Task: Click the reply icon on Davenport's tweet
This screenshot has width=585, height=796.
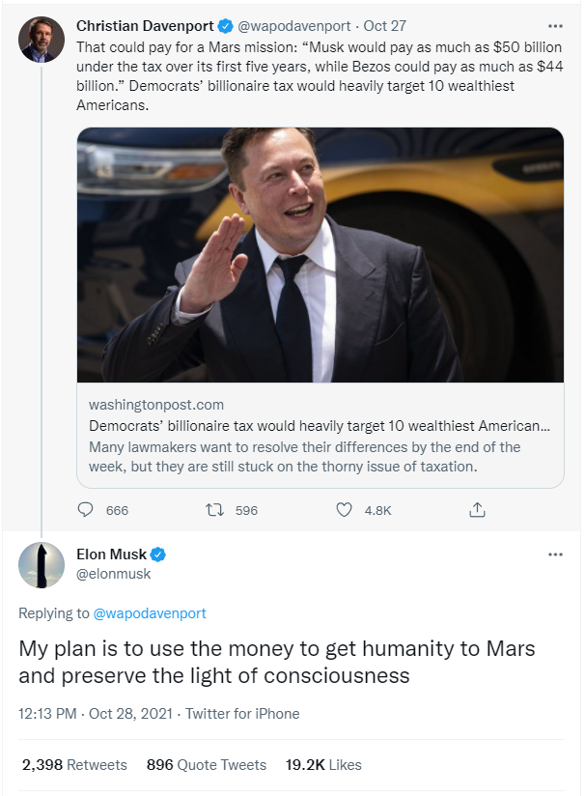Action: point(86,509)
